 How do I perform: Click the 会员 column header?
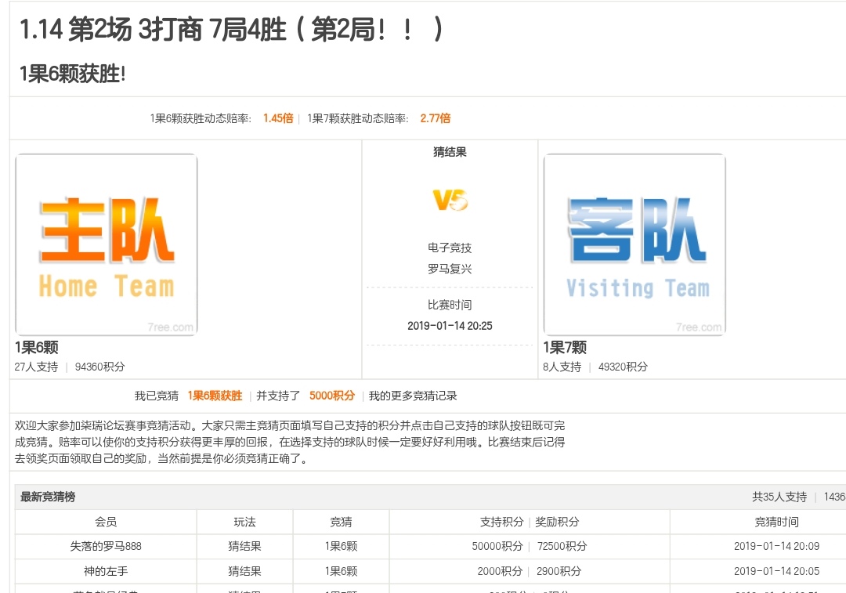(x=106, y=522)
